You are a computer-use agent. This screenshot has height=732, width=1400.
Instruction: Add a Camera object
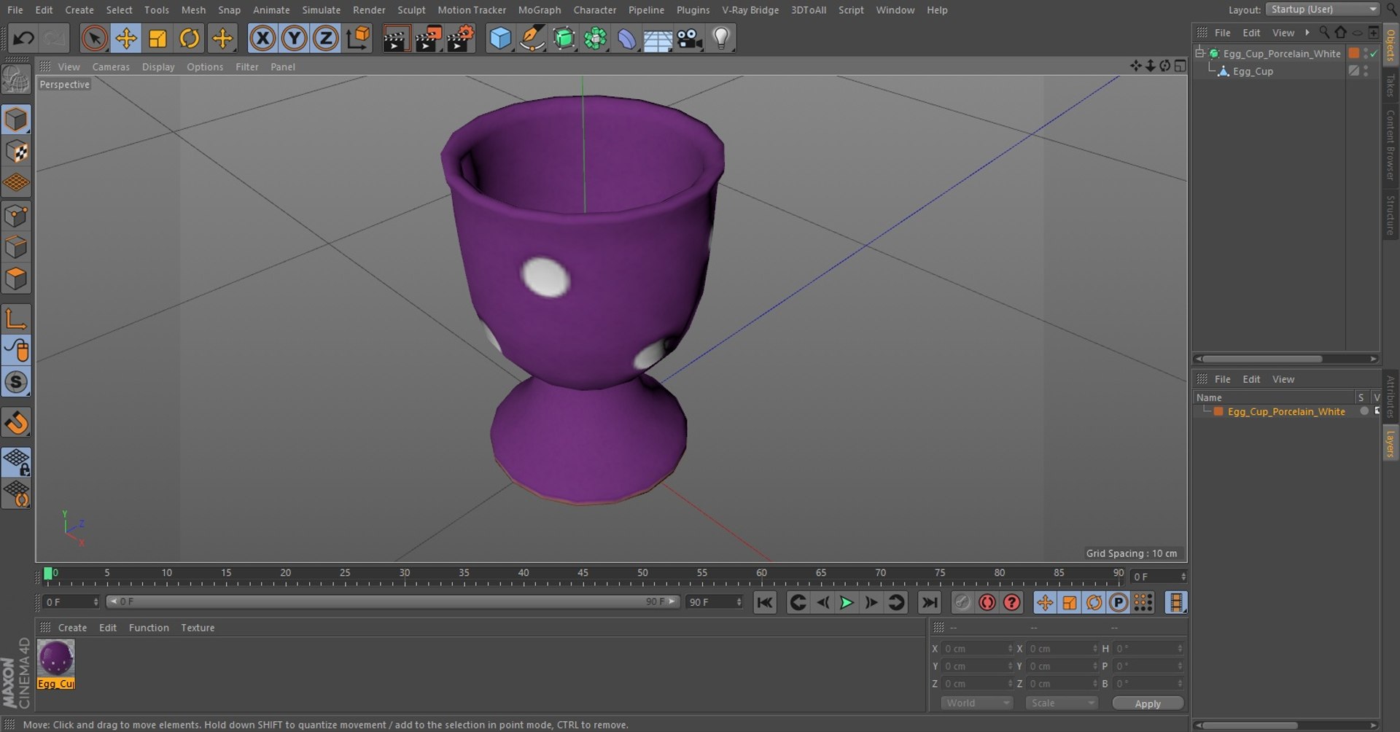689,38
